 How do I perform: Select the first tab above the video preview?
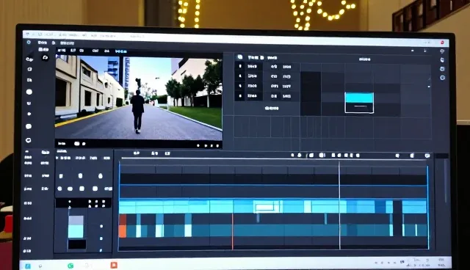pos(62,51)
